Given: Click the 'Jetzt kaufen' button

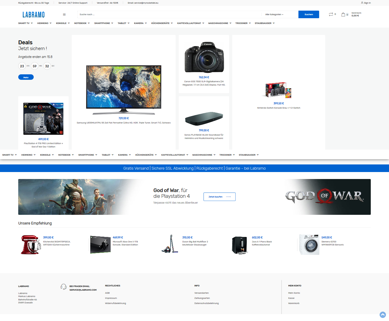Looking at the screenshot, I should pos(219,197).
